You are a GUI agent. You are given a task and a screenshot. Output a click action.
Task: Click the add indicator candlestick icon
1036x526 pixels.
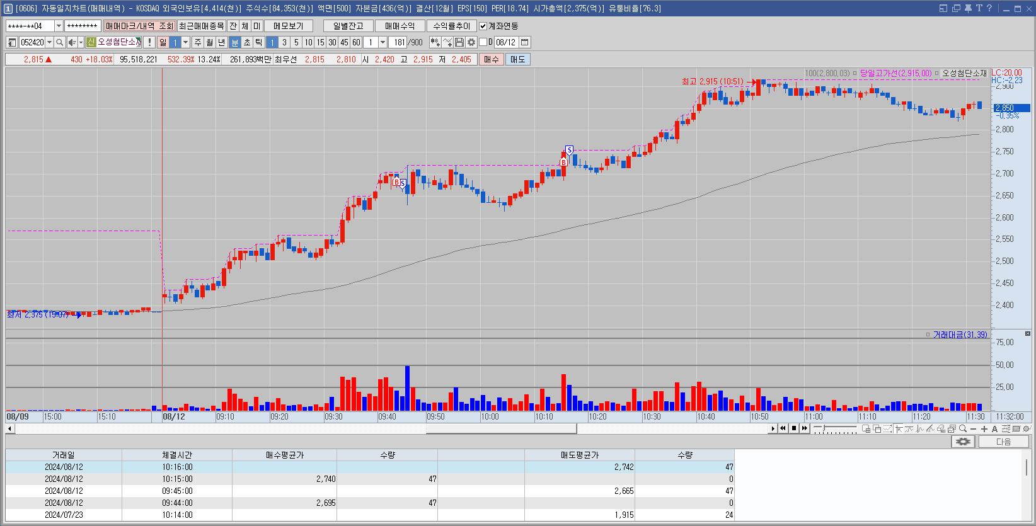pos(435,42)
